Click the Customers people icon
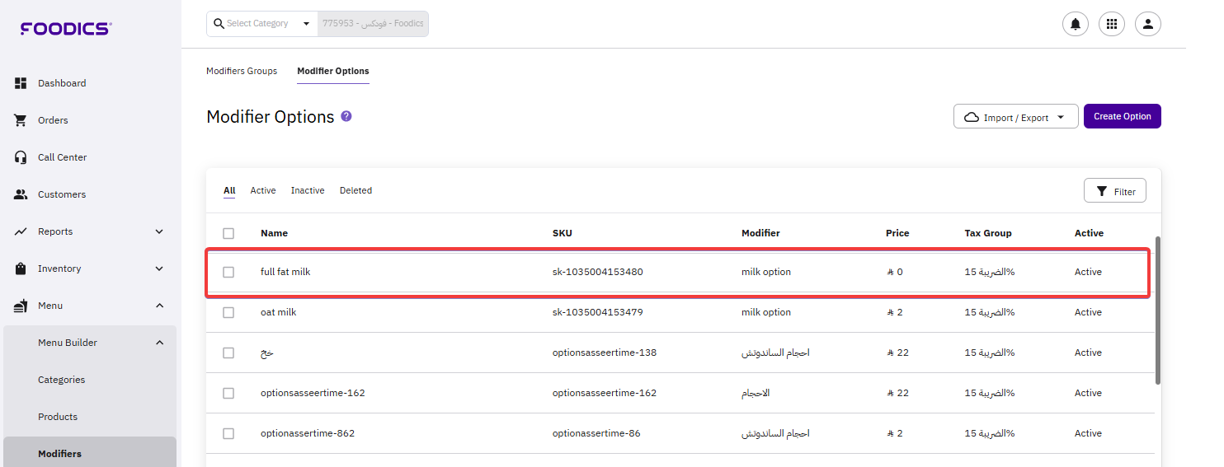 [x=21, y=194]
